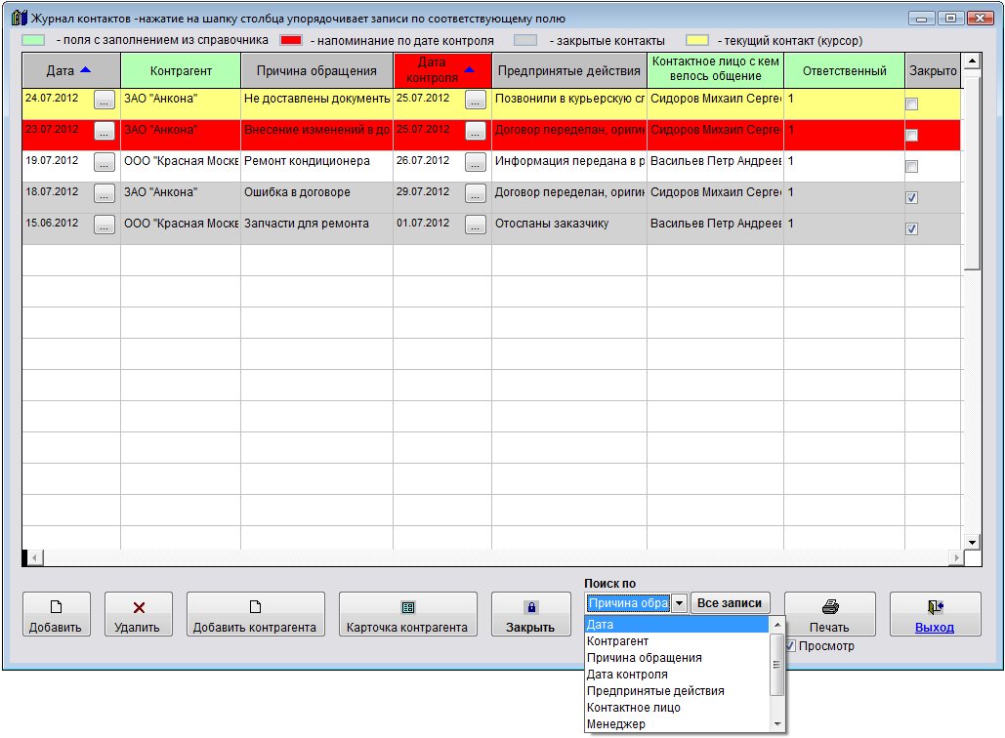Click the Удалить button with red cross
Viewport: 1005px width, 738px height.
pos(139,614)
